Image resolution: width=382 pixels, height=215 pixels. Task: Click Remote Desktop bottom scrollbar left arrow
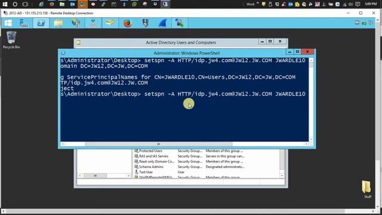click(3, 211)
